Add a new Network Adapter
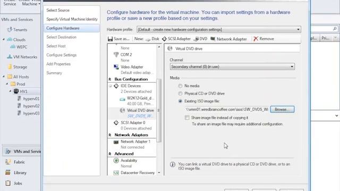The height and width of the screenshot is (191, 340). pyautogui.click(x=228, y=39)
